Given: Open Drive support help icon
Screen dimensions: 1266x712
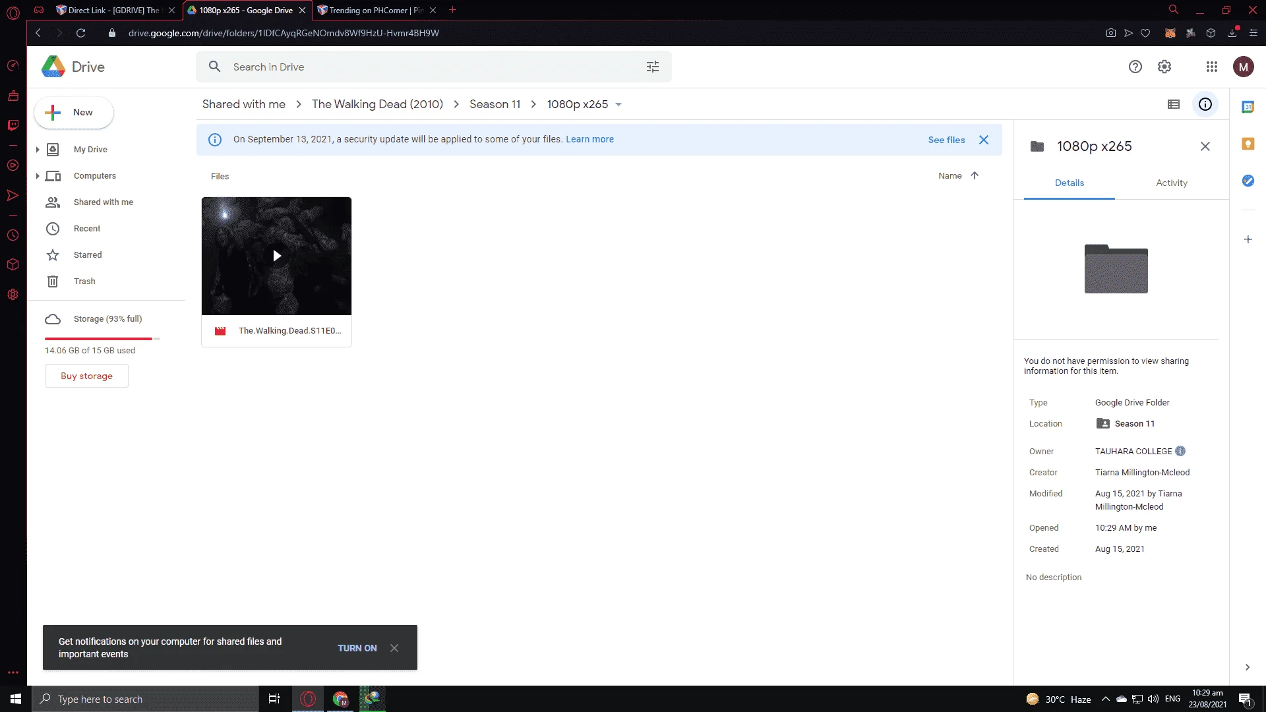Looking at the screenshot, I should click(x=1135, y=67).
